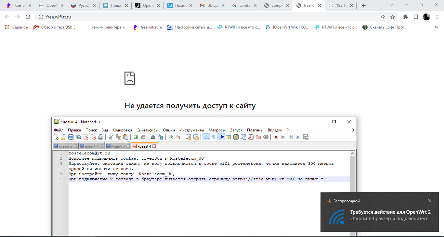Save the current file via toolbar
444x237 pixels.
pos(71,137)
